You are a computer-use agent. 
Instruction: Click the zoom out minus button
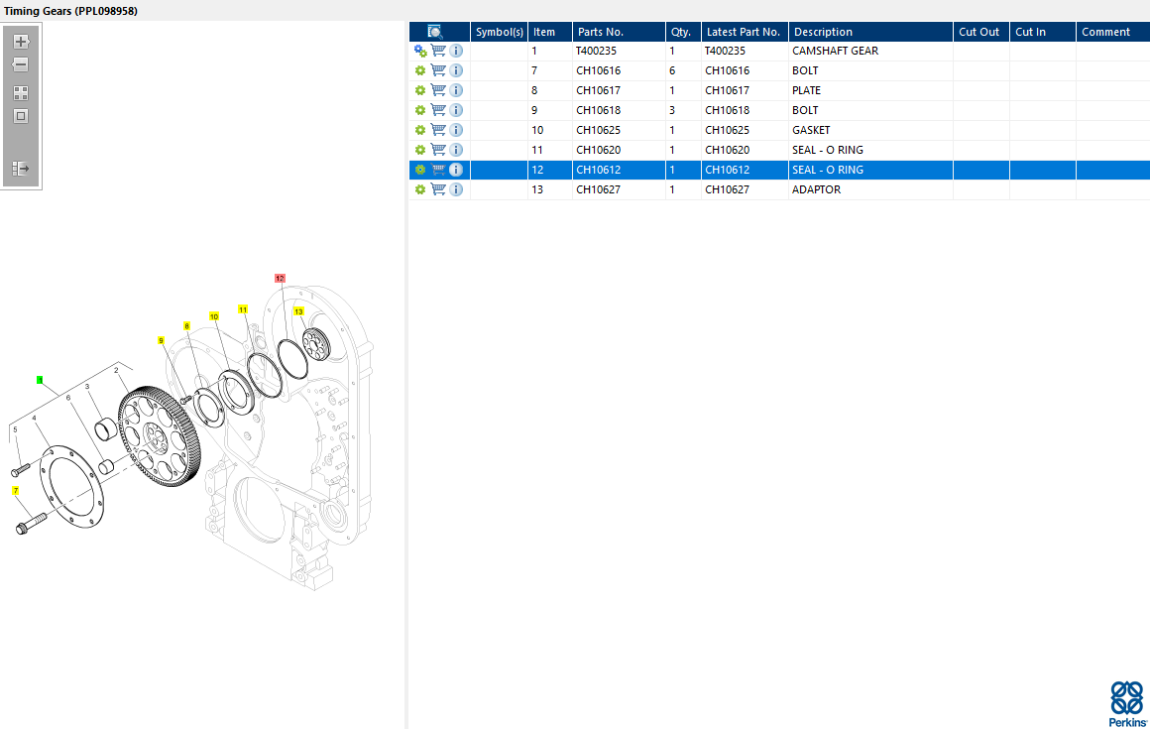click(x=21, y=65)
